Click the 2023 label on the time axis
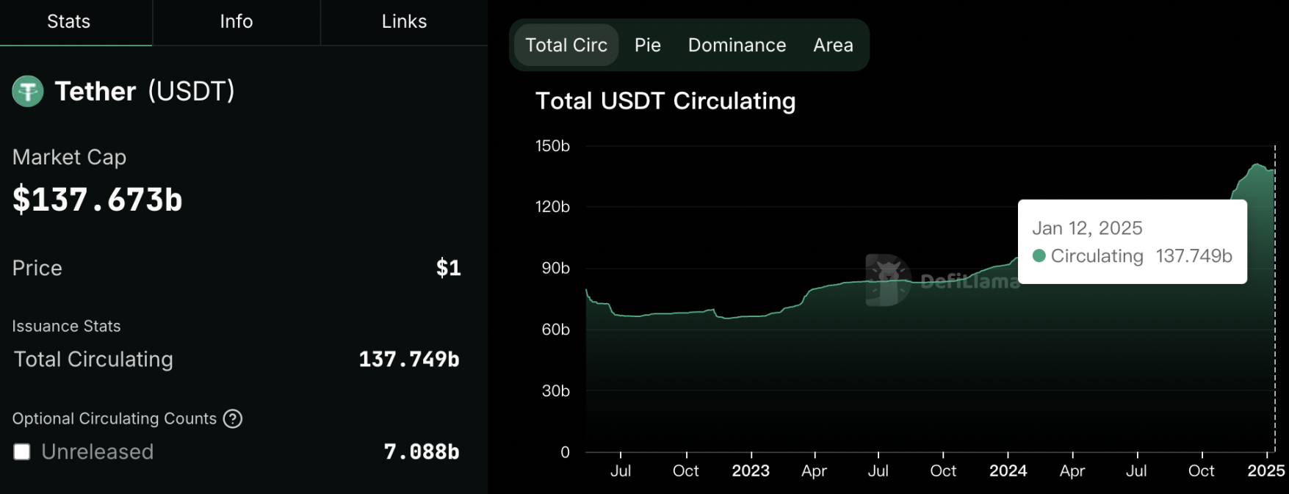The image size is (1289, 494). pos(750,471)
